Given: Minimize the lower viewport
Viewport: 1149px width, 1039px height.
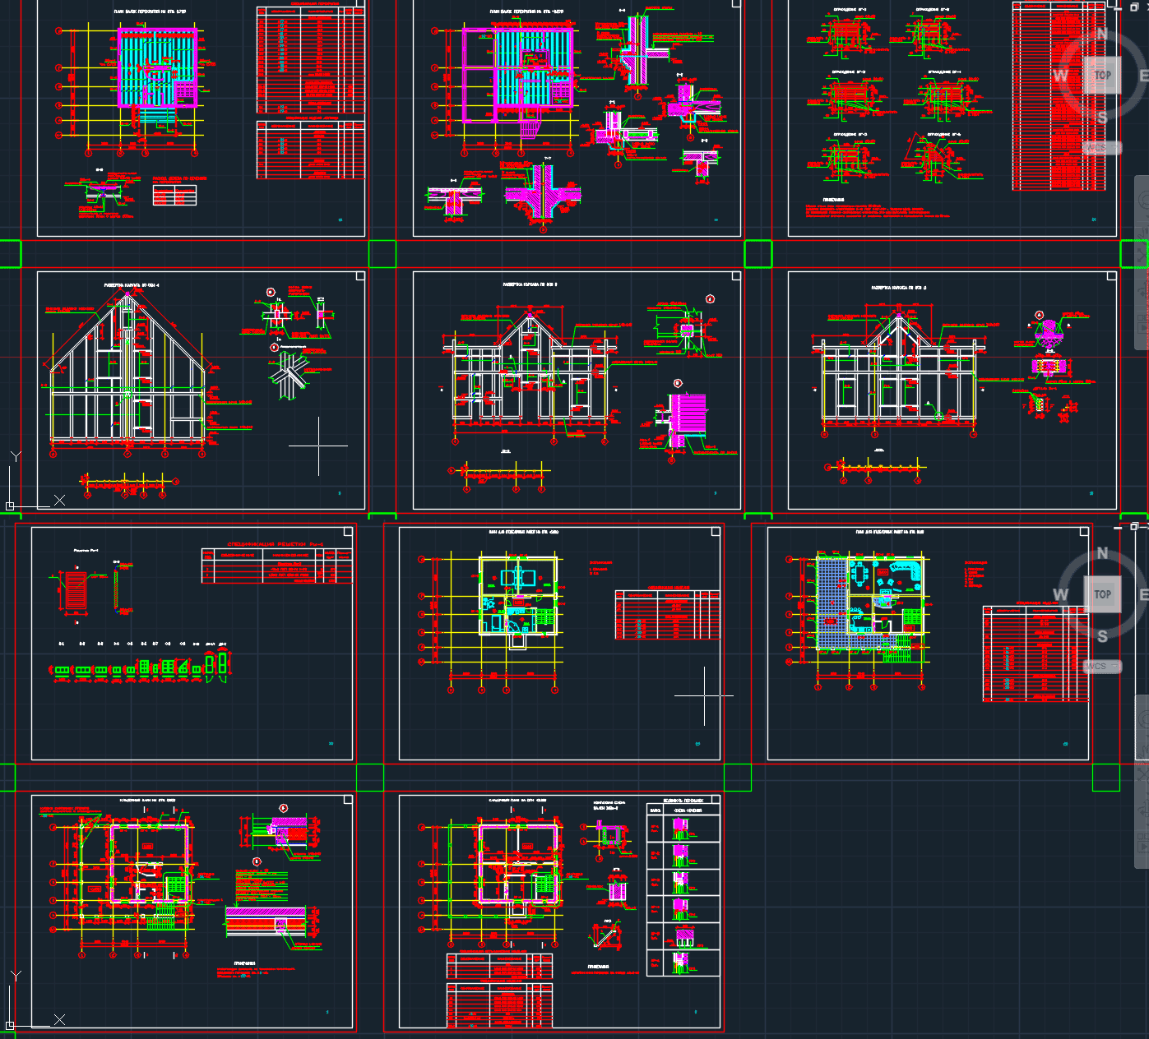Looking at the screenshot, I should click(1119, 527).
